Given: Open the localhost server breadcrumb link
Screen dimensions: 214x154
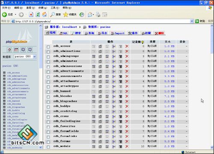Looking at the screenshot, I should (x=69, y=27).
